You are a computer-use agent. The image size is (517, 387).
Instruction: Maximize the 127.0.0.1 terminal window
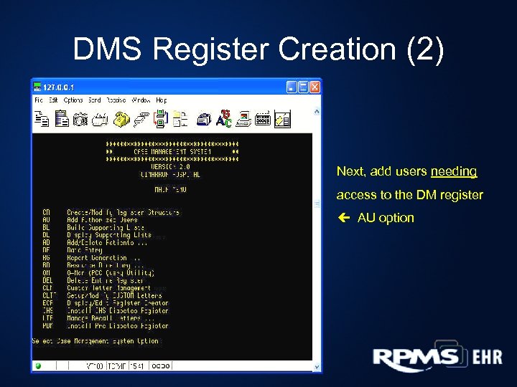point(303,87)
